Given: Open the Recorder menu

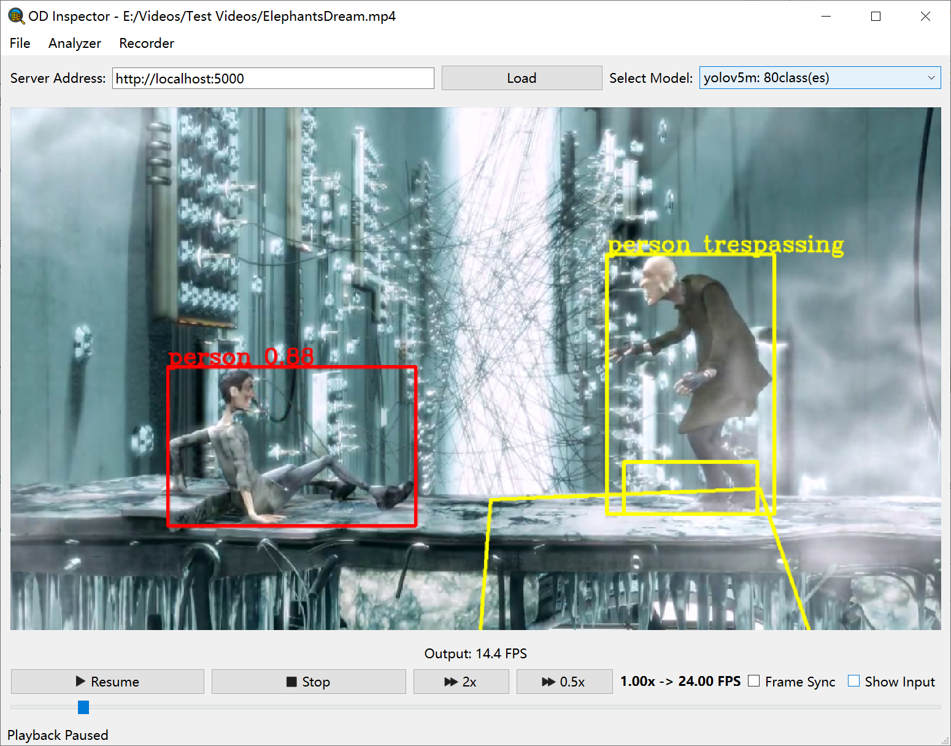Looking at the screenshot, I should (147, 43).
